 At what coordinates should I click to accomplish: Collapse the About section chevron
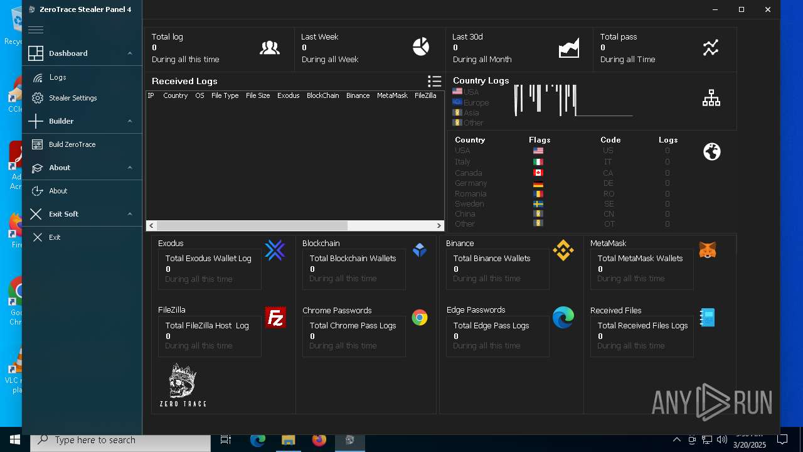(x=130, y=168)
